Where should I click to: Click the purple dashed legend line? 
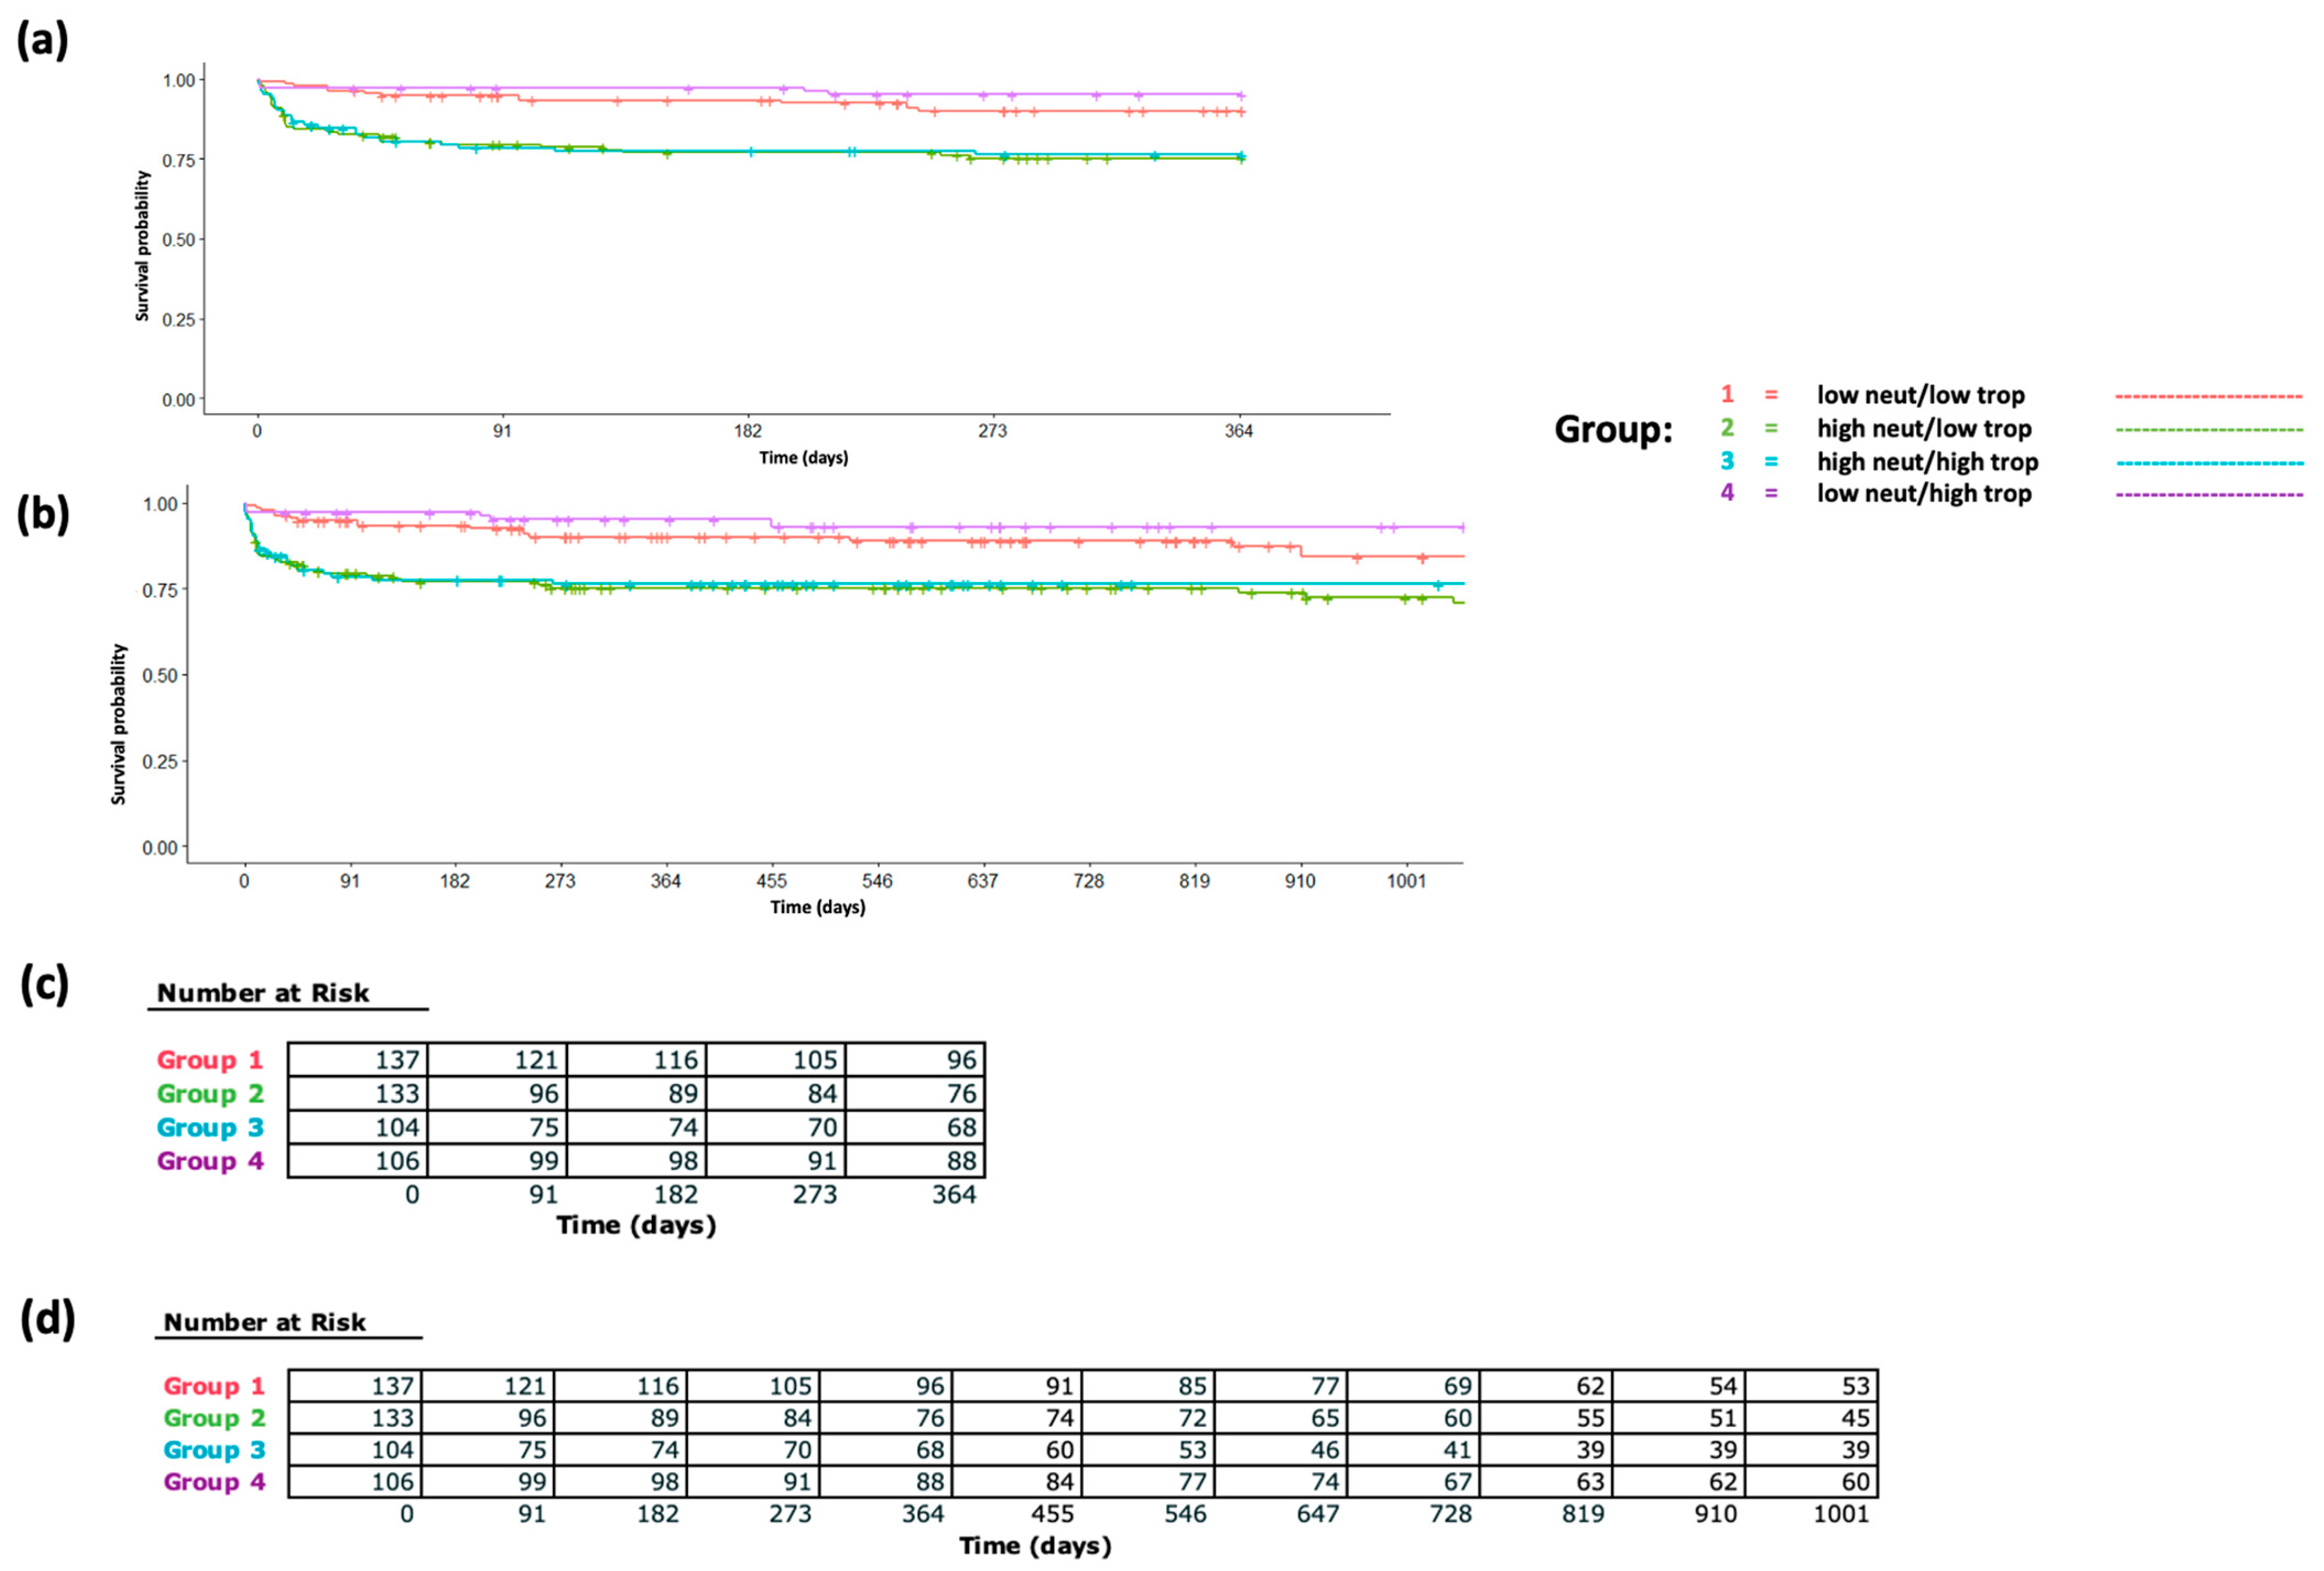[2208, 495]
